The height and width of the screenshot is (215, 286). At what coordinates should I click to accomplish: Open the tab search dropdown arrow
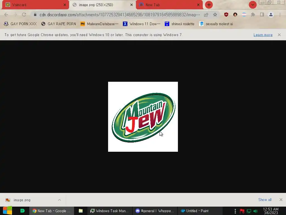252,5
